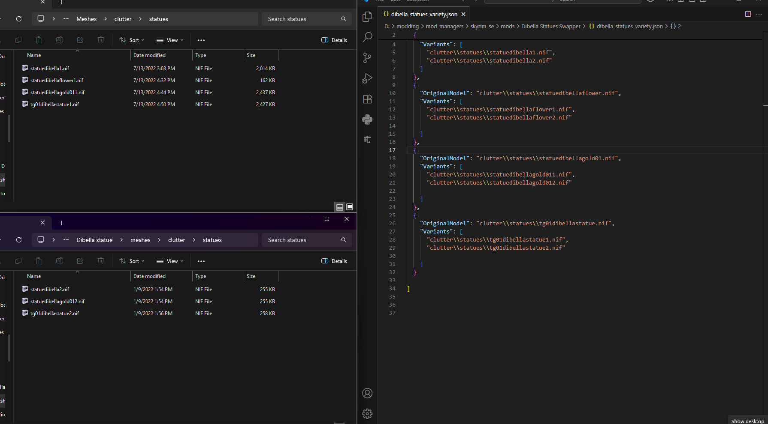Open the VS Code Explorer icon

pyautogui.click(x=367, y=17)
